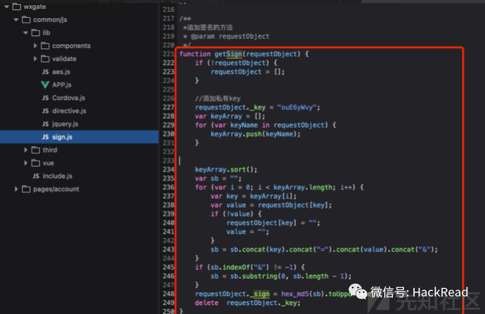The height and width of the screenshot is (314, 485).
Task: Click the JS icon beside sign.js
Action: [46, 137]
